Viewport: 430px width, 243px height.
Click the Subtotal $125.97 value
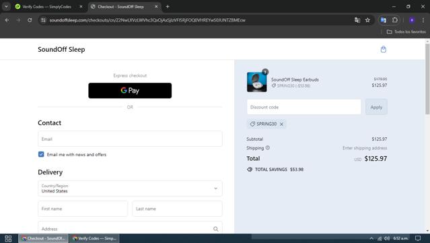[x=380, y=139]
